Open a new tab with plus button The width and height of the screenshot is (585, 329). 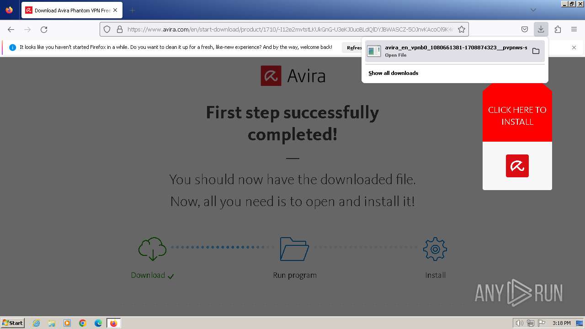click(132, 10)
